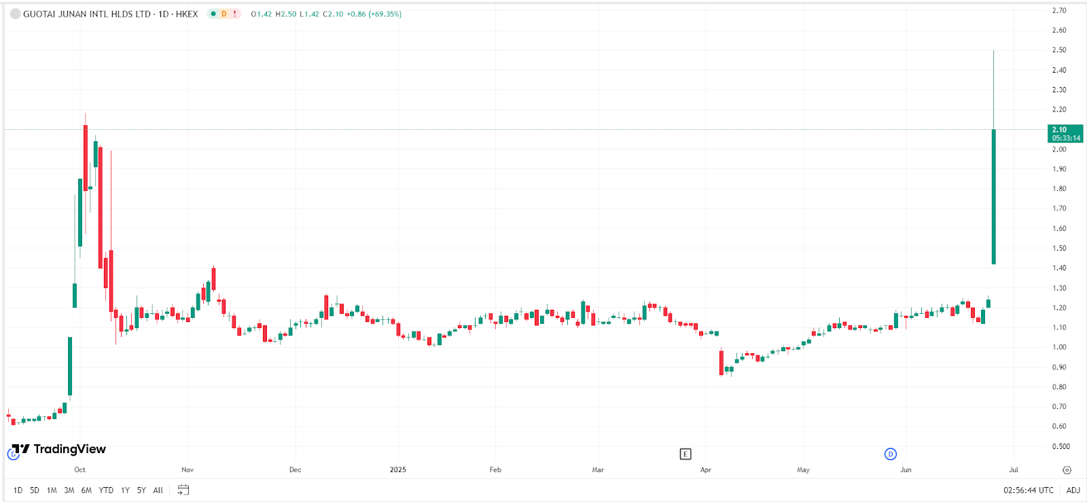1087x502 pixels.
Task: Click the E earnings marker on the chart
Action: (685, 454)
